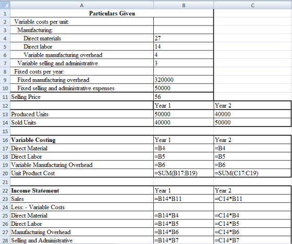Select 'Fixed manufacturing overhead' label
Image resolution: width=292 pixels, height=244 pixels.
click(x=82, y=80)
